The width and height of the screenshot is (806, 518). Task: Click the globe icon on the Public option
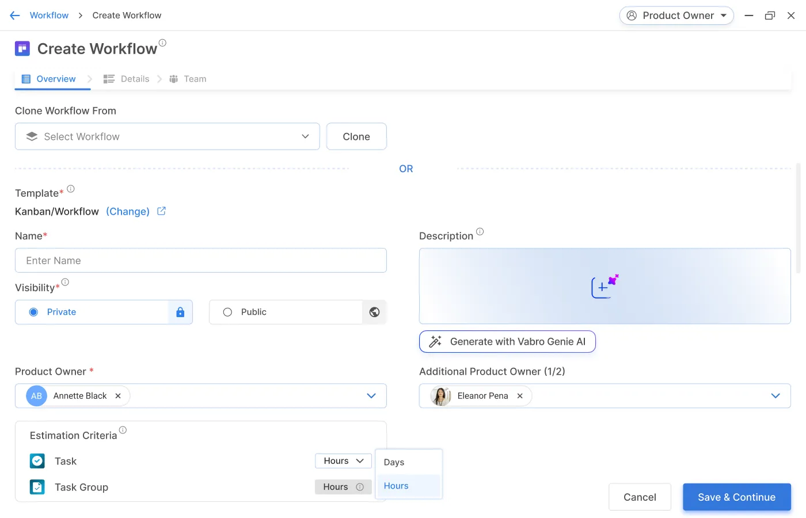tap(374, 311)
